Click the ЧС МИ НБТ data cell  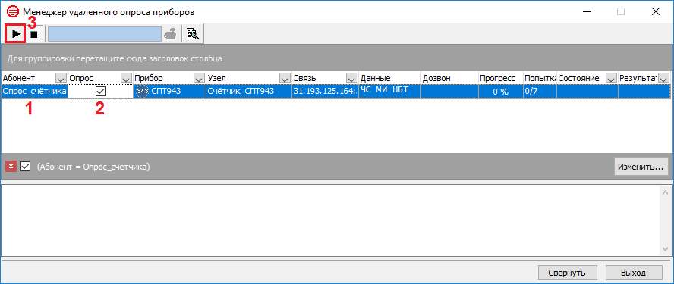click(x=390, y=92)
